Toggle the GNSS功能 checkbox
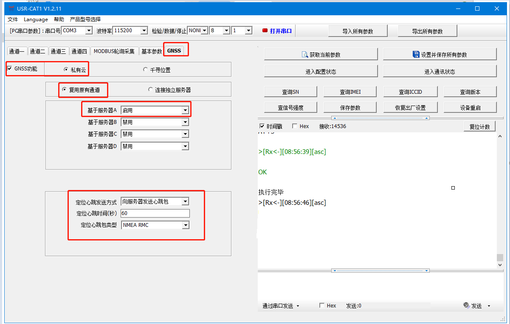510x324 pixels. pos(9,68)
